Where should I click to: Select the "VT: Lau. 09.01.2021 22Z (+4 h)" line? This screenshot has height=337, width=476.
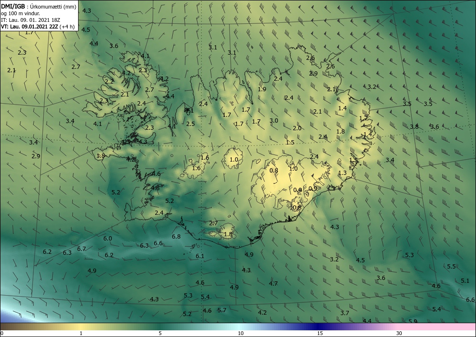click(38, 27)
